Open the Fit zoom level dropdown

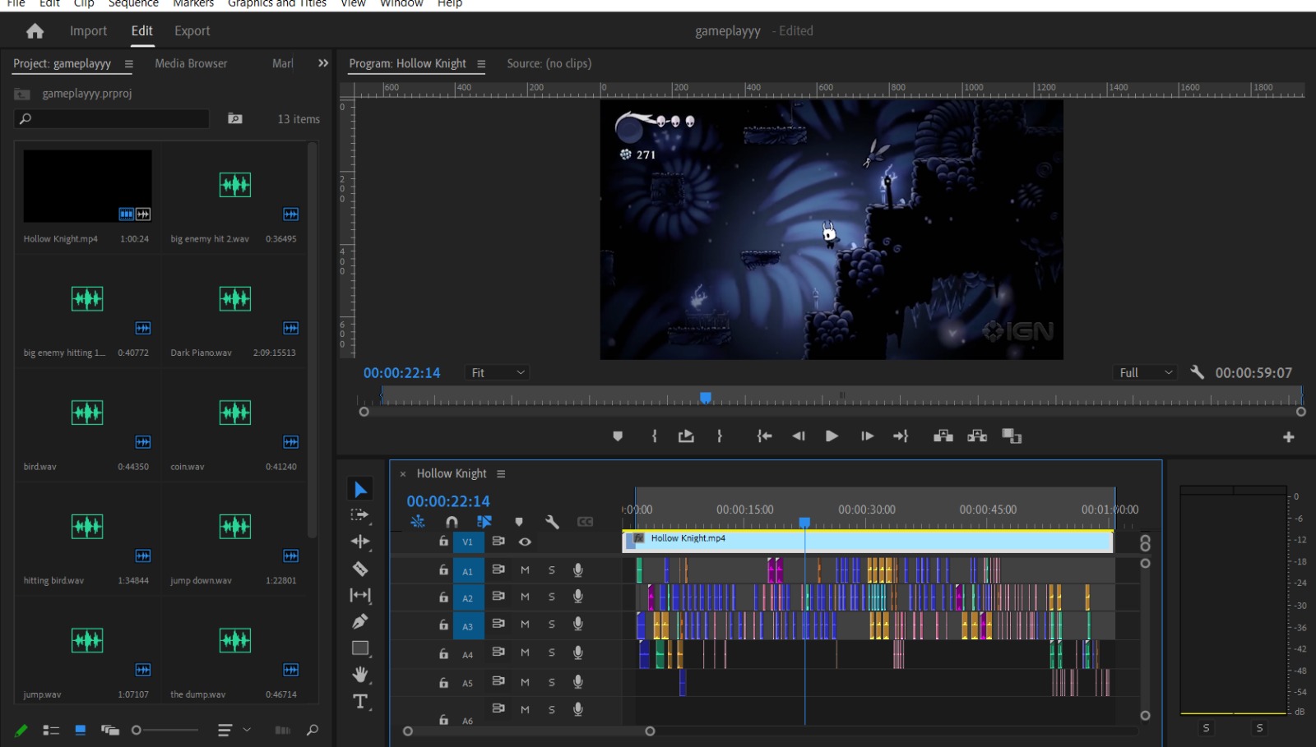tap(497, 373)
